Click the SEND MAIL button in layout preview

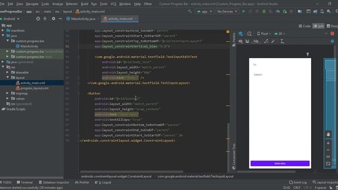pos(280,164)
